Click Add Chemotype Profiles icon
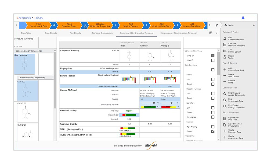271x164 pixels. pos(225,39)
